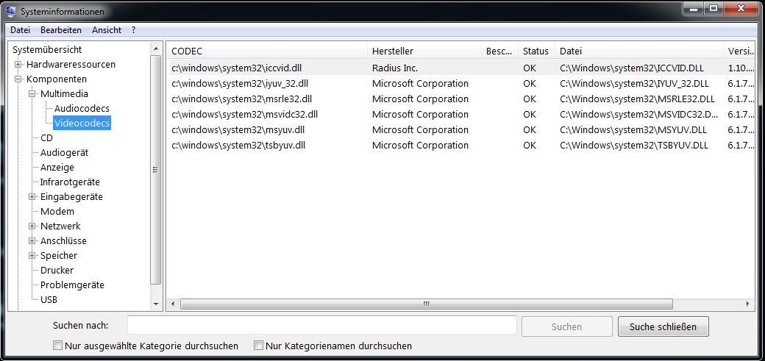Click the tree scrollbar up arrow
The width and height of the screenshot is (765, 361).
click(x=155, y=49)
